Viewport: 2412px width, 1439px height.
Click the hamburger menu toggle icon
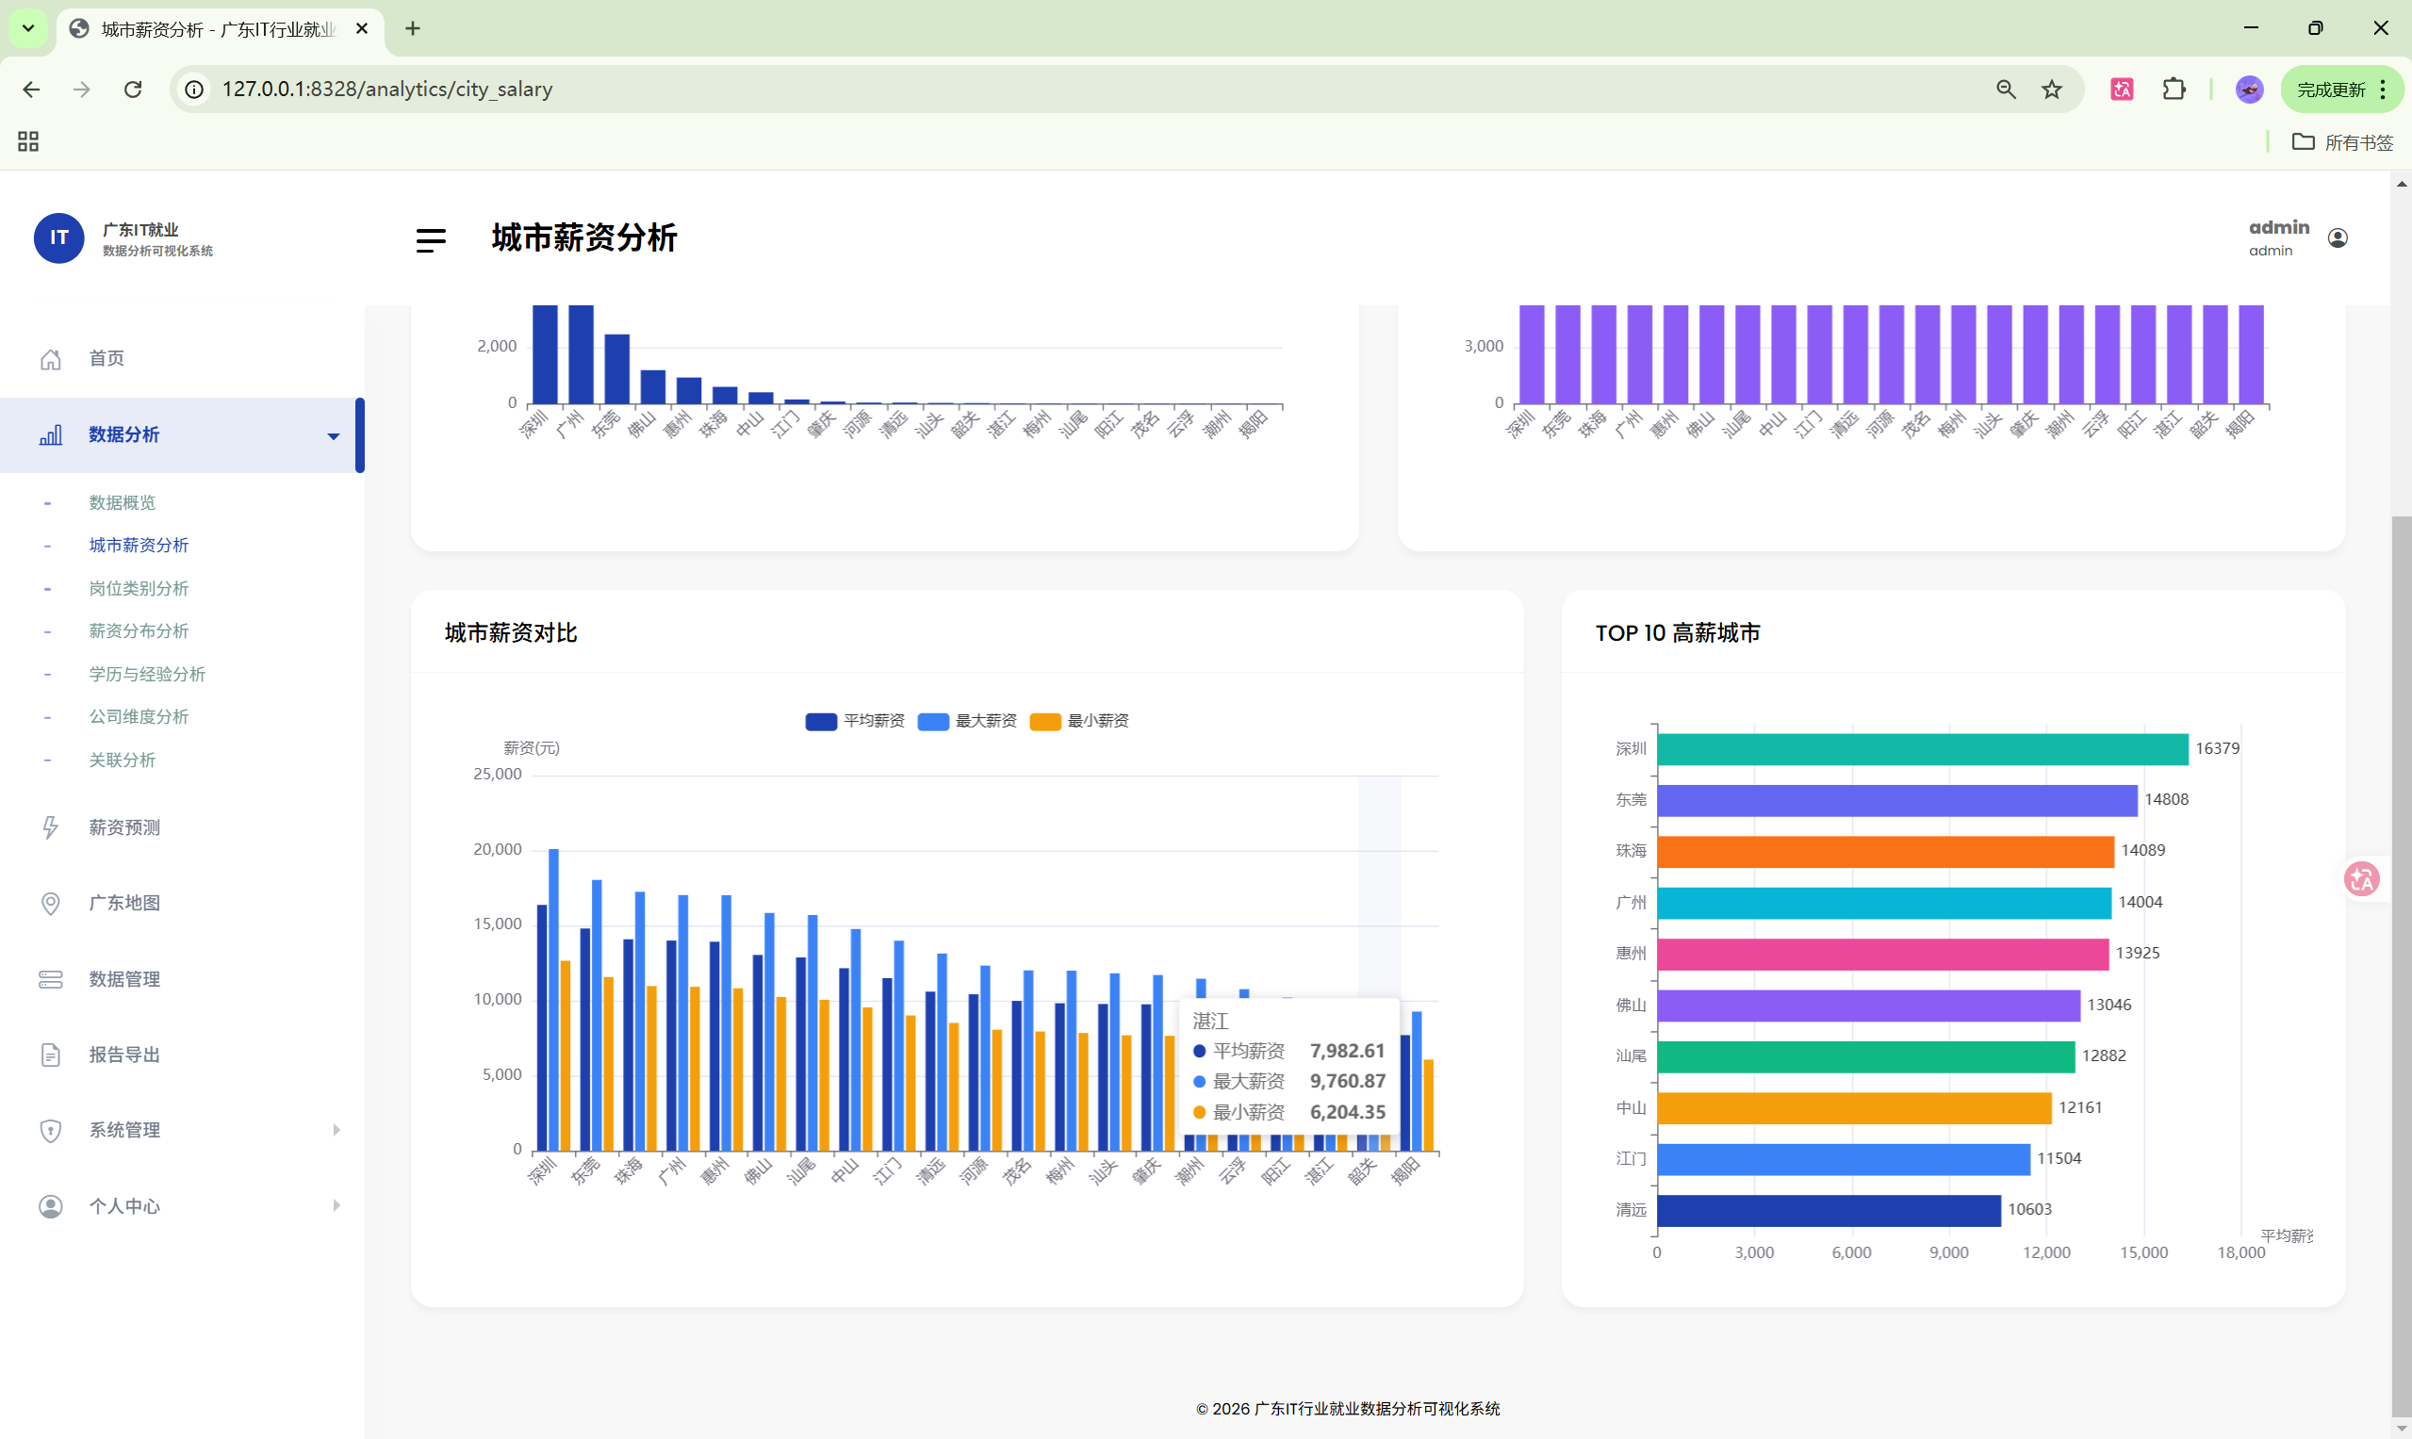pos(431,239)
